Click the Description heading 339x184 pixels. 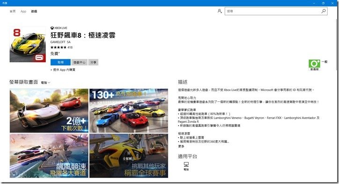pos(183,82)
